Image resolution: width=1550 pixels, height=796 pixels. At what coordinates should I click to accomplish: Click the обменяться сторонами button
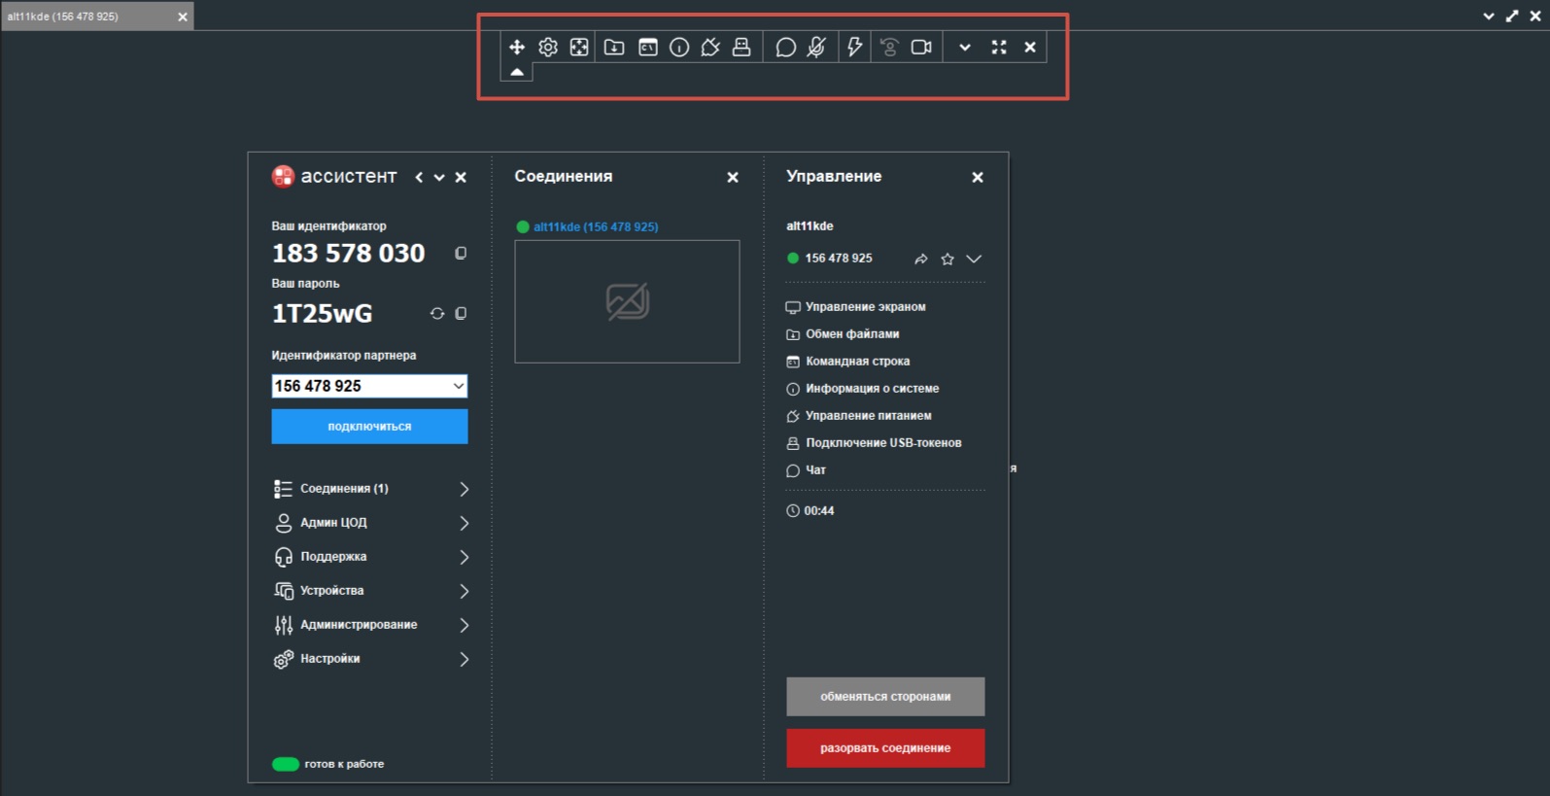point(885,697)
